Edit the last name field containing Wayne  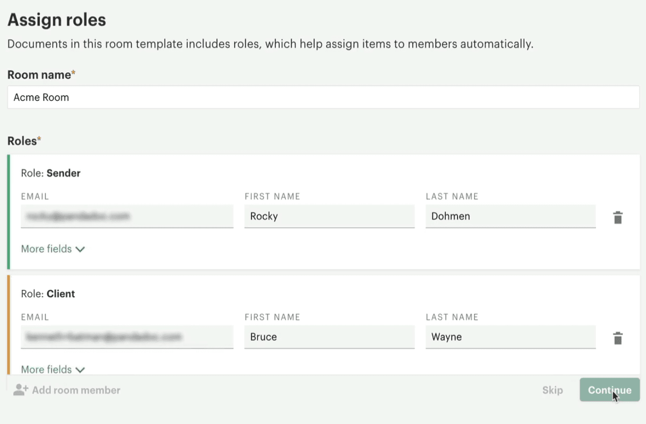(x=510, y=337)
